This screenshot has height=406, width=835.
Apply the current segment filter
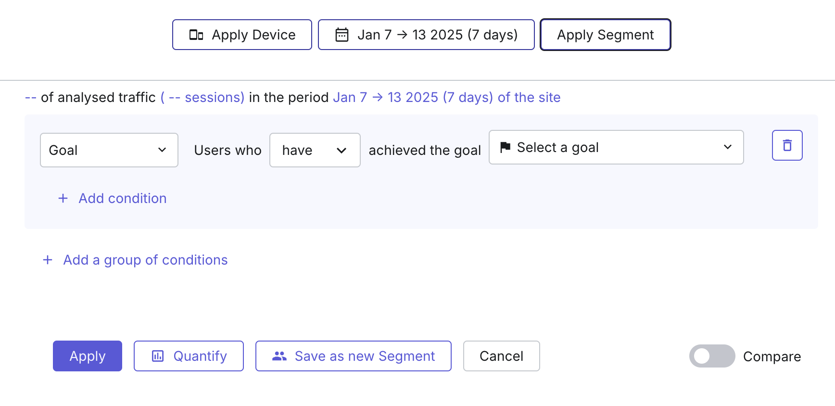[87, 356]
